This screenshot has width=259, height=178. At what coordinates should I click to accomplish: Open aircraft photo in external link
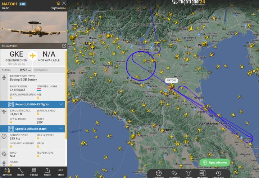pos(64,46)
